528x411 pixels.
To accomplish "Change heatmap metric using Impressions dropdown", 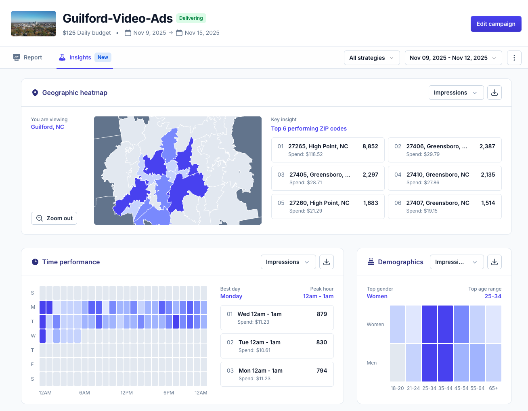I will pyautogui.click(x=456, y=93).
